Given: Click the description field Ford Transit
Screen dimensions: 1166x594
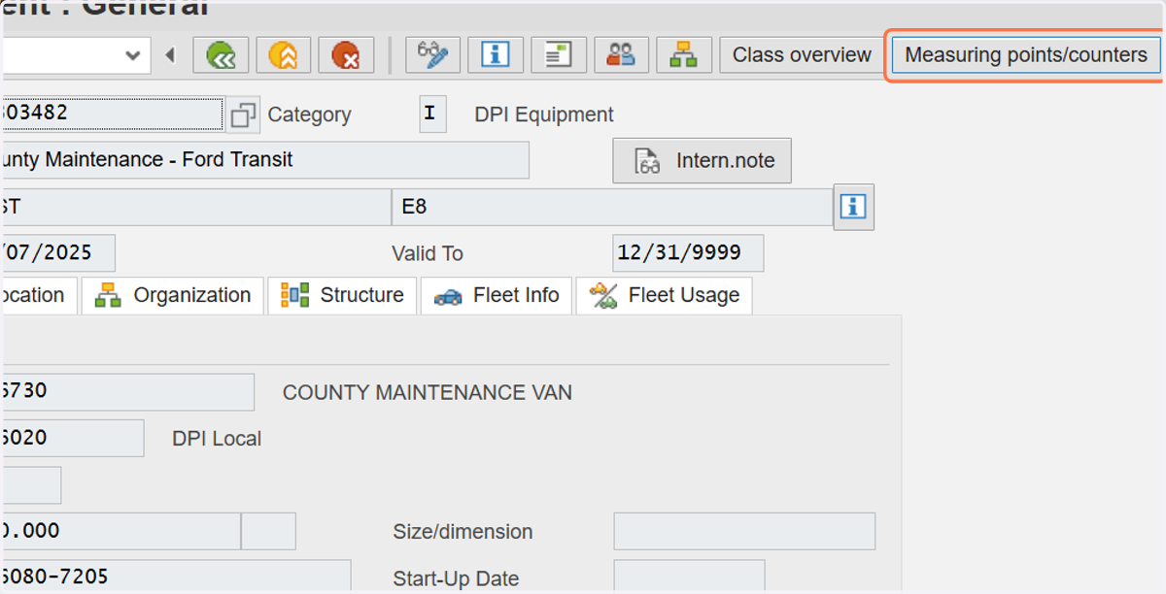Looking at the screenshot, I should coord(266,160).
